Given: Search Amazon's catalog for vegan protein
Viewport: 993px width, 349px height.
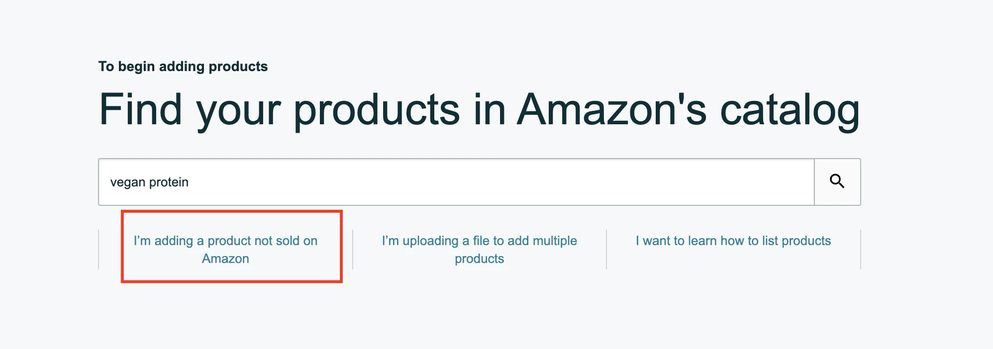Looking at the screenshot, I should click(x=837, y=182).
